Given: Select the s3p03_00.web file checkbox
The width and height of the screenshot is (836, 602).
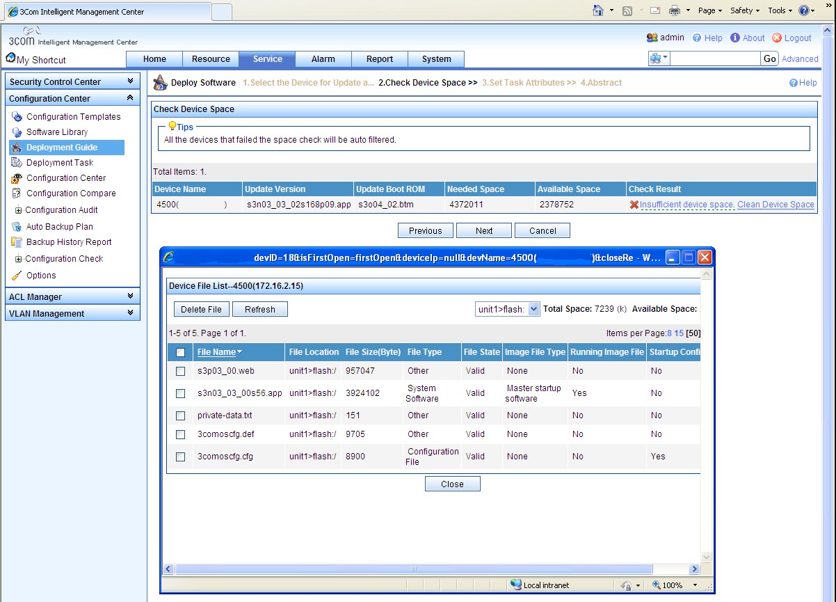Looking at the screenshot, I should coord(180,370).
